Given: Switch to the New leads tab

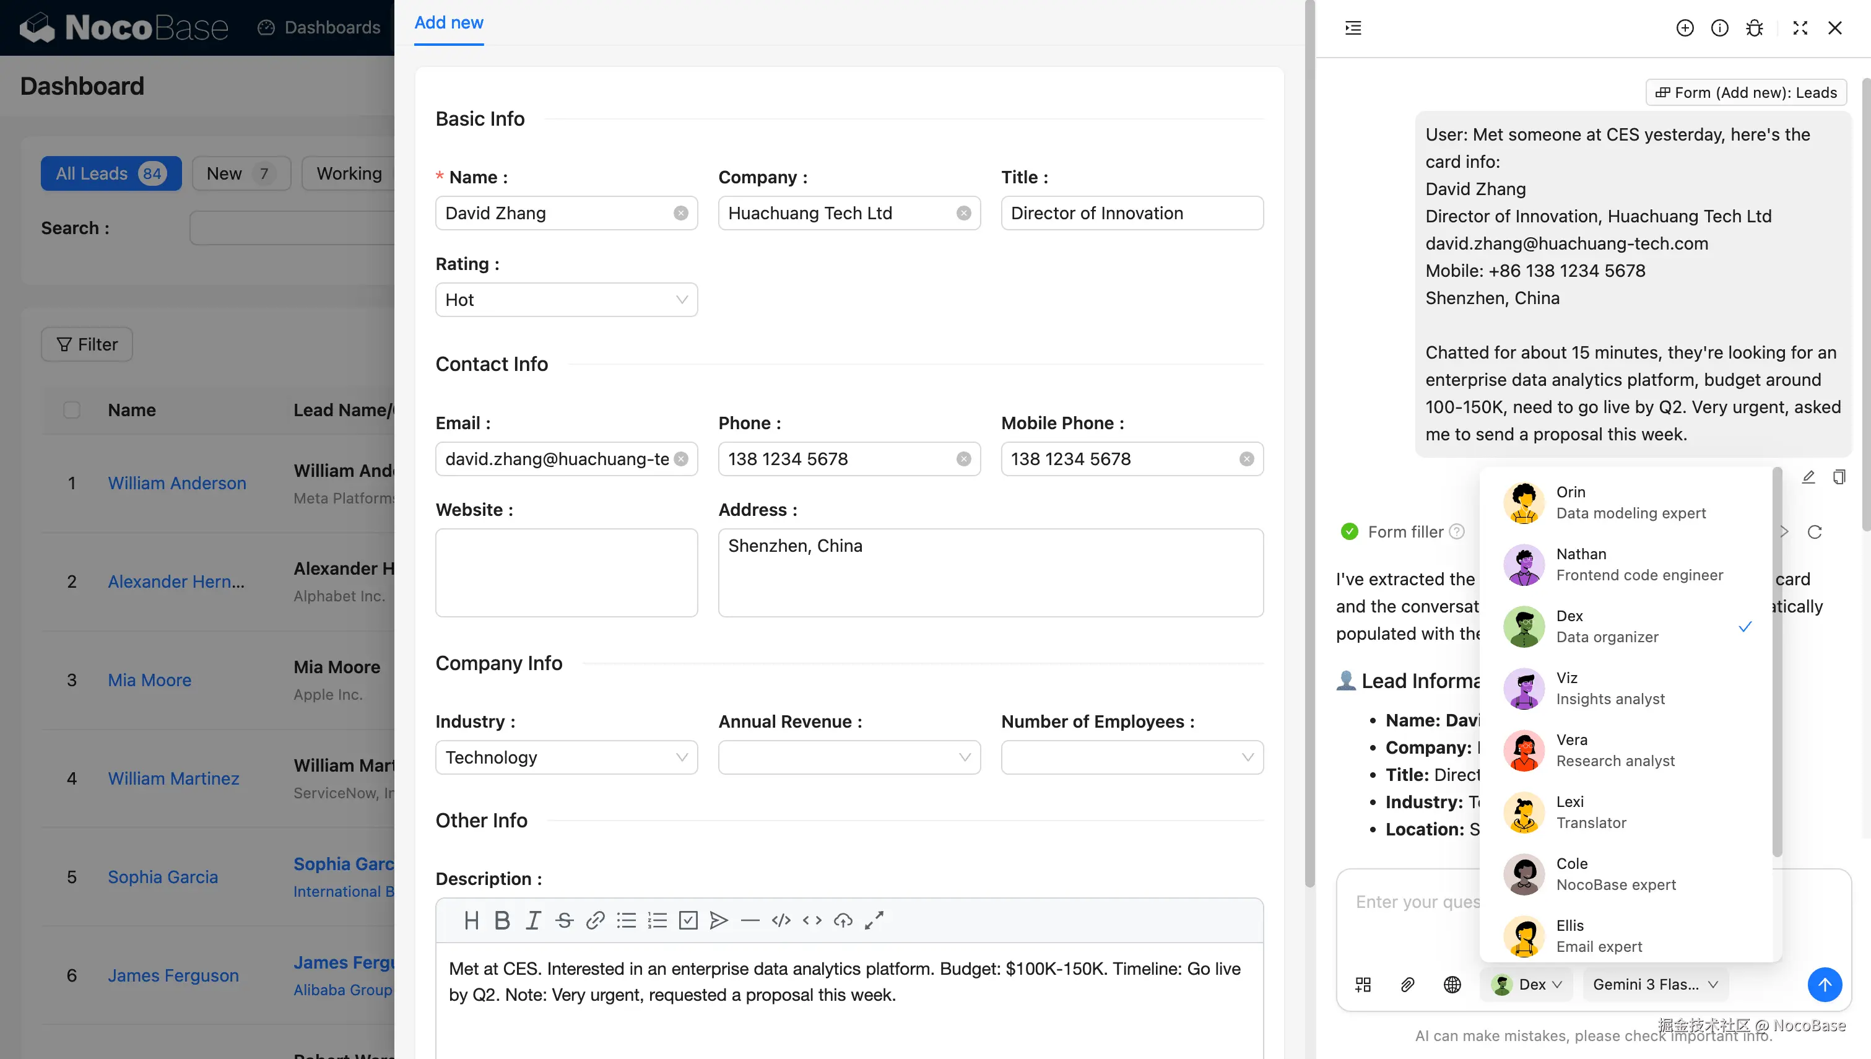Looking at the screenshot, I should [x=241, y=173].
